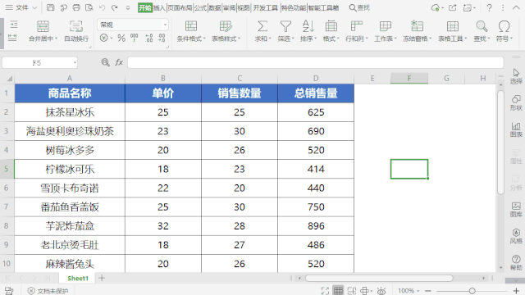Screen dimensions: 525x295
Task: Switch to the 审阅 ribbon tab
Action: (x=229, y=7)
